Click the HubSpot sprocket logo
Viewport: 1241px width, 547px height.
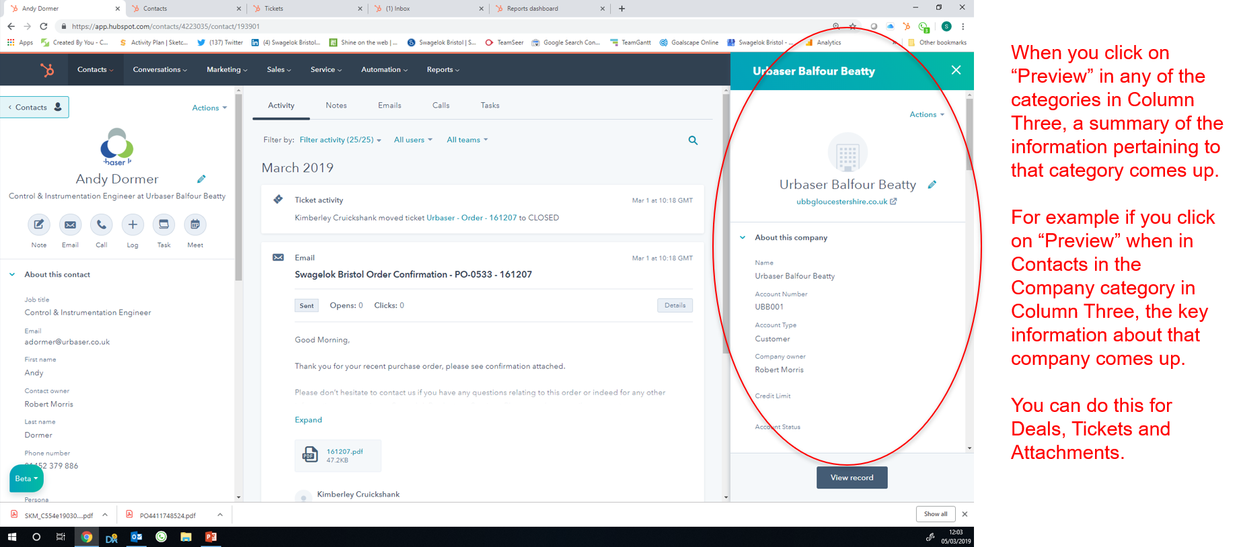point(47,70)
